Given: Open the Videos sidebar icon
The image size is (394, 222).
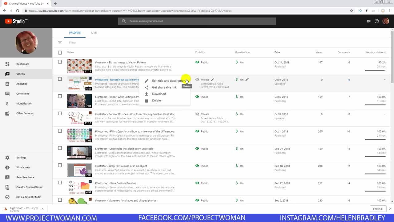Looking at the screenshot, I should click(x=7, y=74).
